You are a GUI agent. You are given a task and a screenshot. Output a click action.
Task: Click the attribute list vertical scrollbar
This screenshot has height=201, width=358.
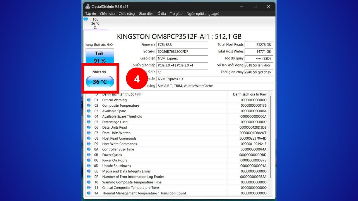point(271,137)
